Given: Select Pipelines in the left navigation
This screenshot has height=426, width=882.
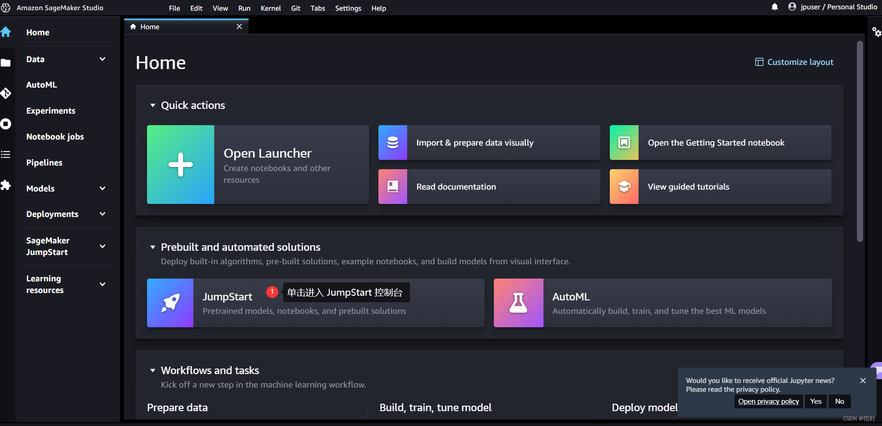Looking at the screenshot, I should (44, 163).
